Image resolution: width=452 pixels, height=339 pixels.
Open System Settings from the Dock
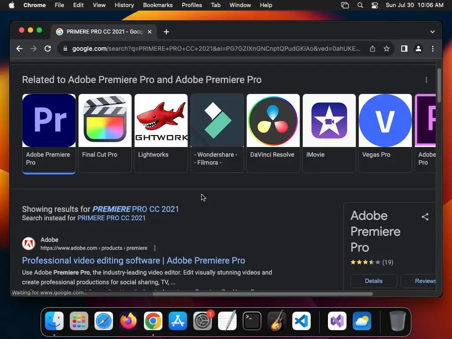(x=203, y=321)
